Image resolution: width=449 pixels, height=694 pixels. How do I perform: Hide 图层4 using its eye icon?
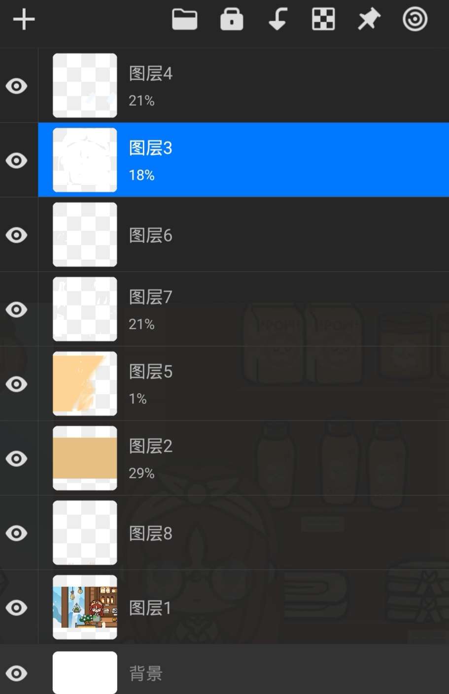[x=17, y=86]
